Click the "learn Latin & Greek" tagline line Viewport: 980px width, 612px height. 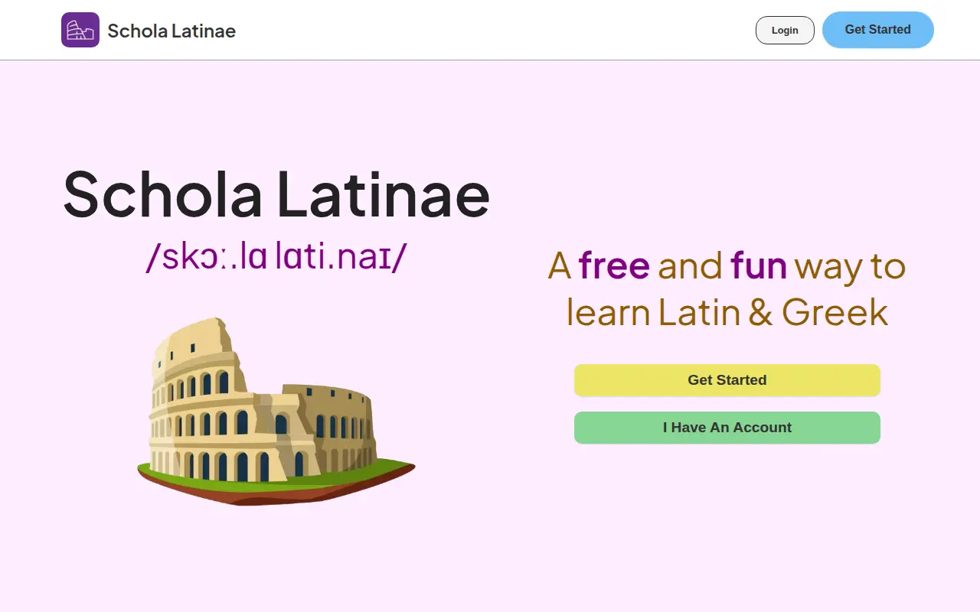click(x=727, y=312)
